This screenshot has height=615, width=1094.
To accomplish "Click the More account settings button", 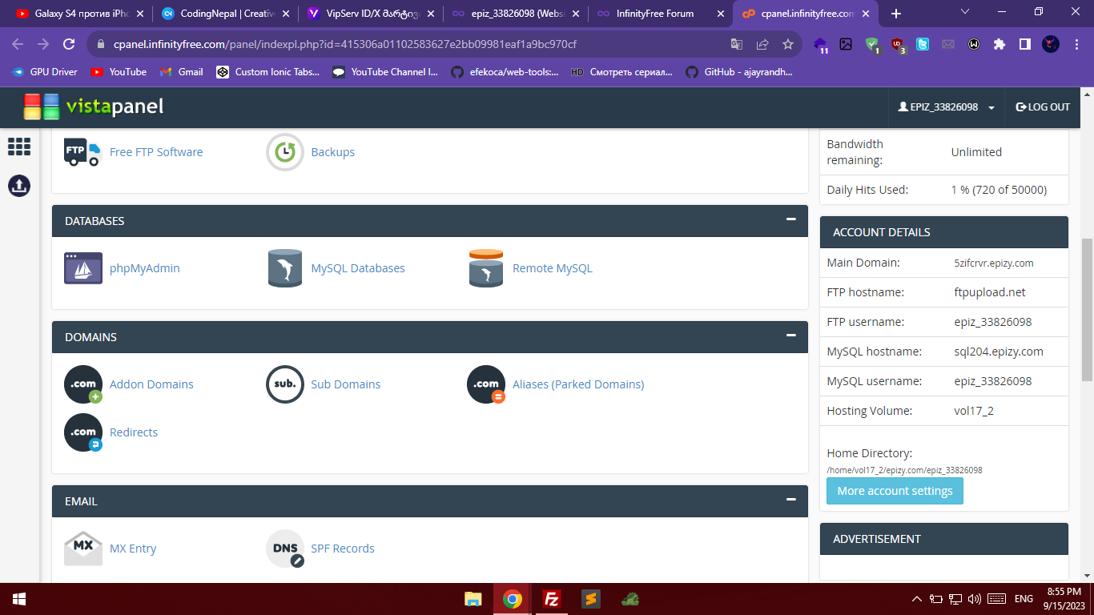I will [895, 491].
